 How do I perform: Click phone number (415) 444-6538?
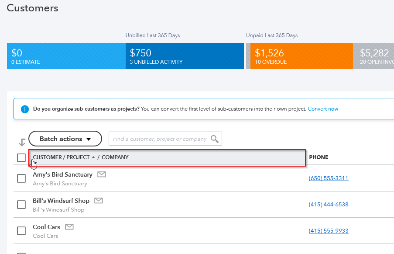[x=328, y=205]
